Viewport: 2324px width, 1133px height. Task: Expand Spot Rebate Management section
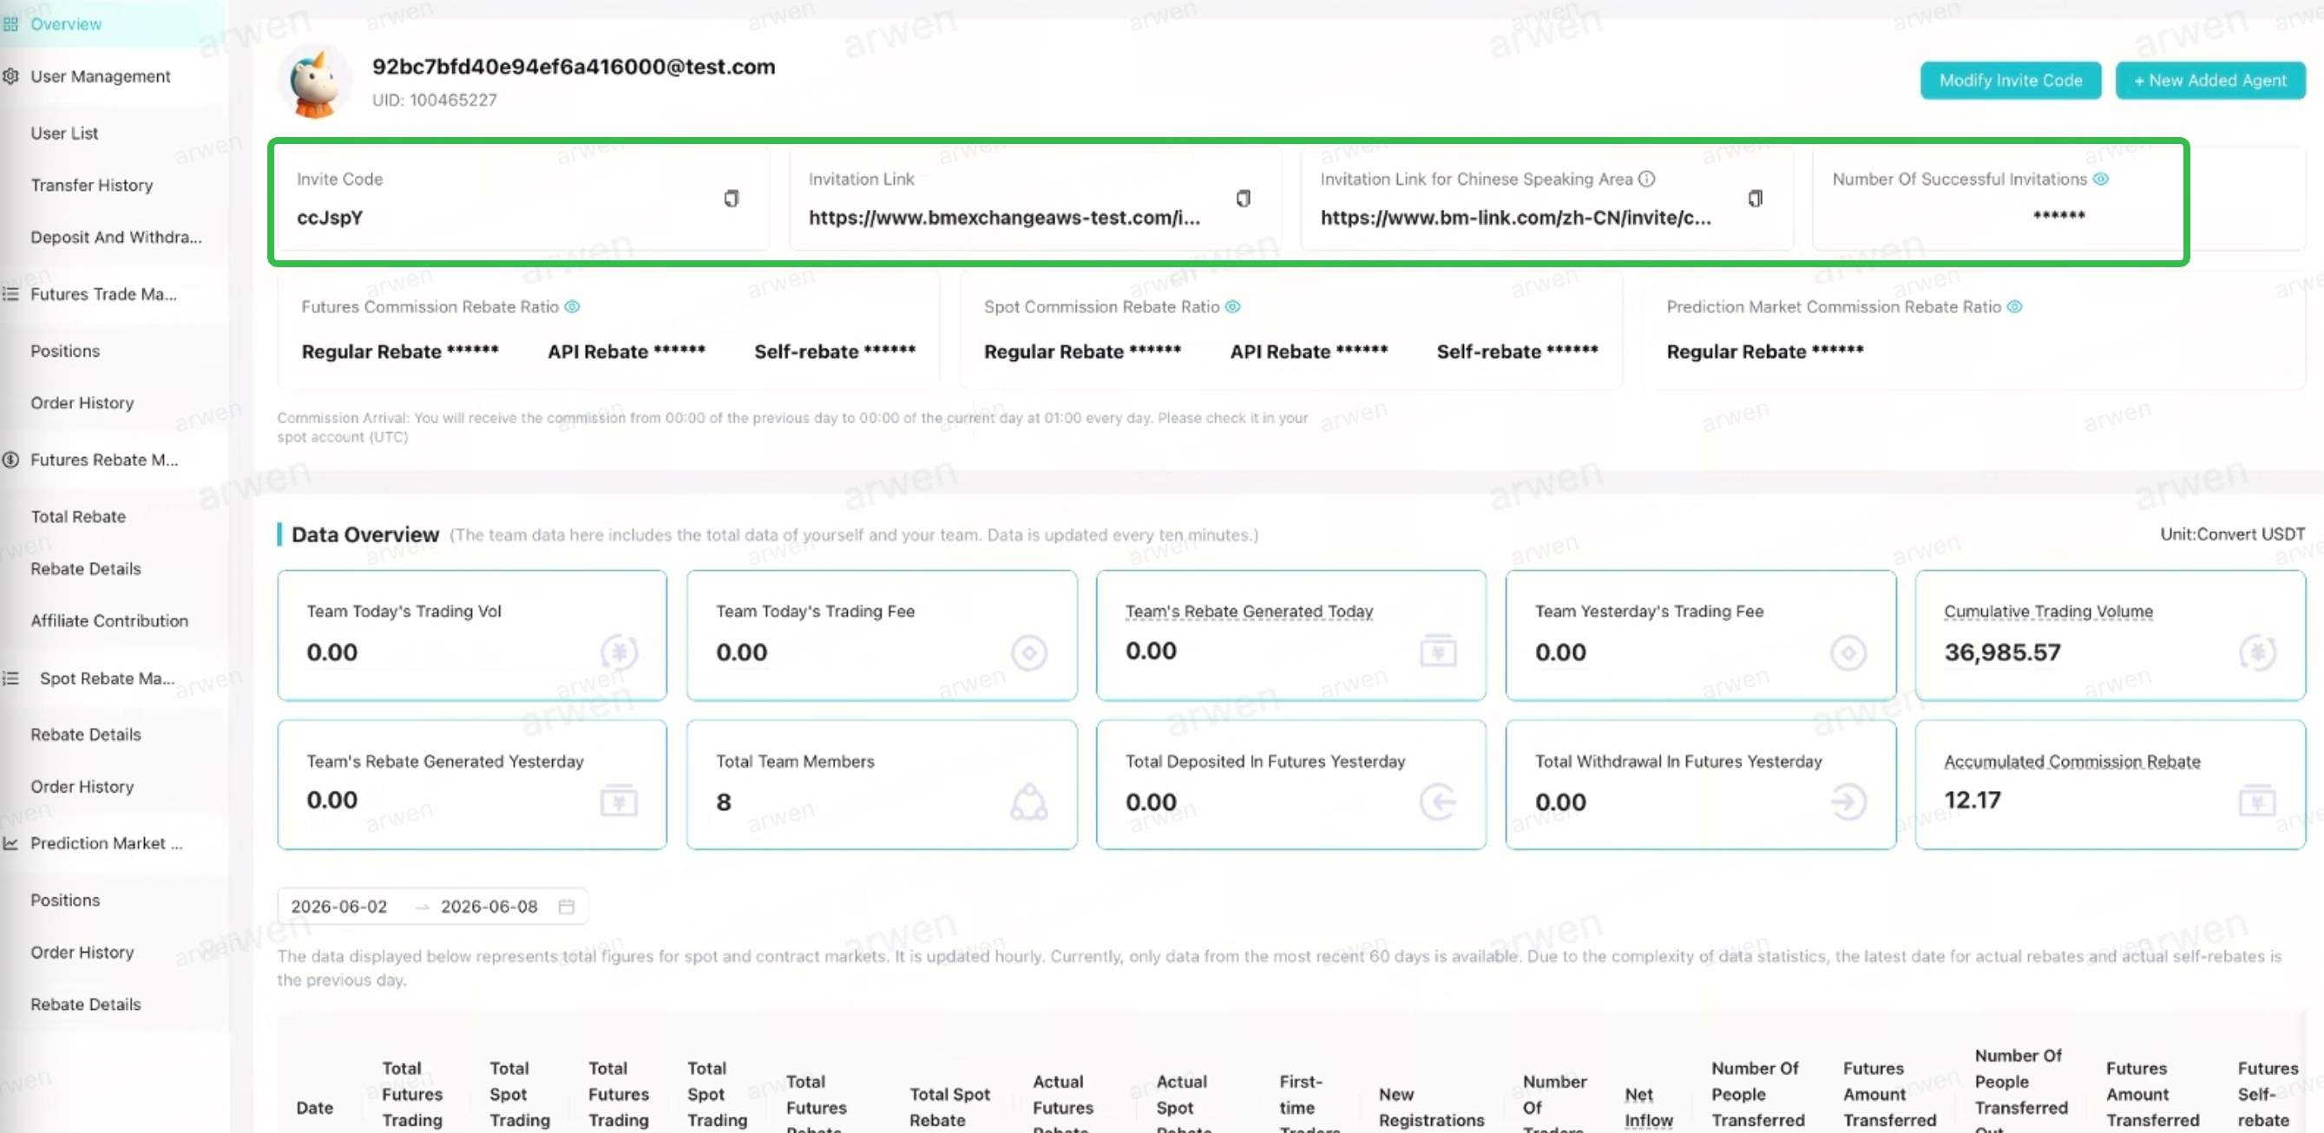108,678
